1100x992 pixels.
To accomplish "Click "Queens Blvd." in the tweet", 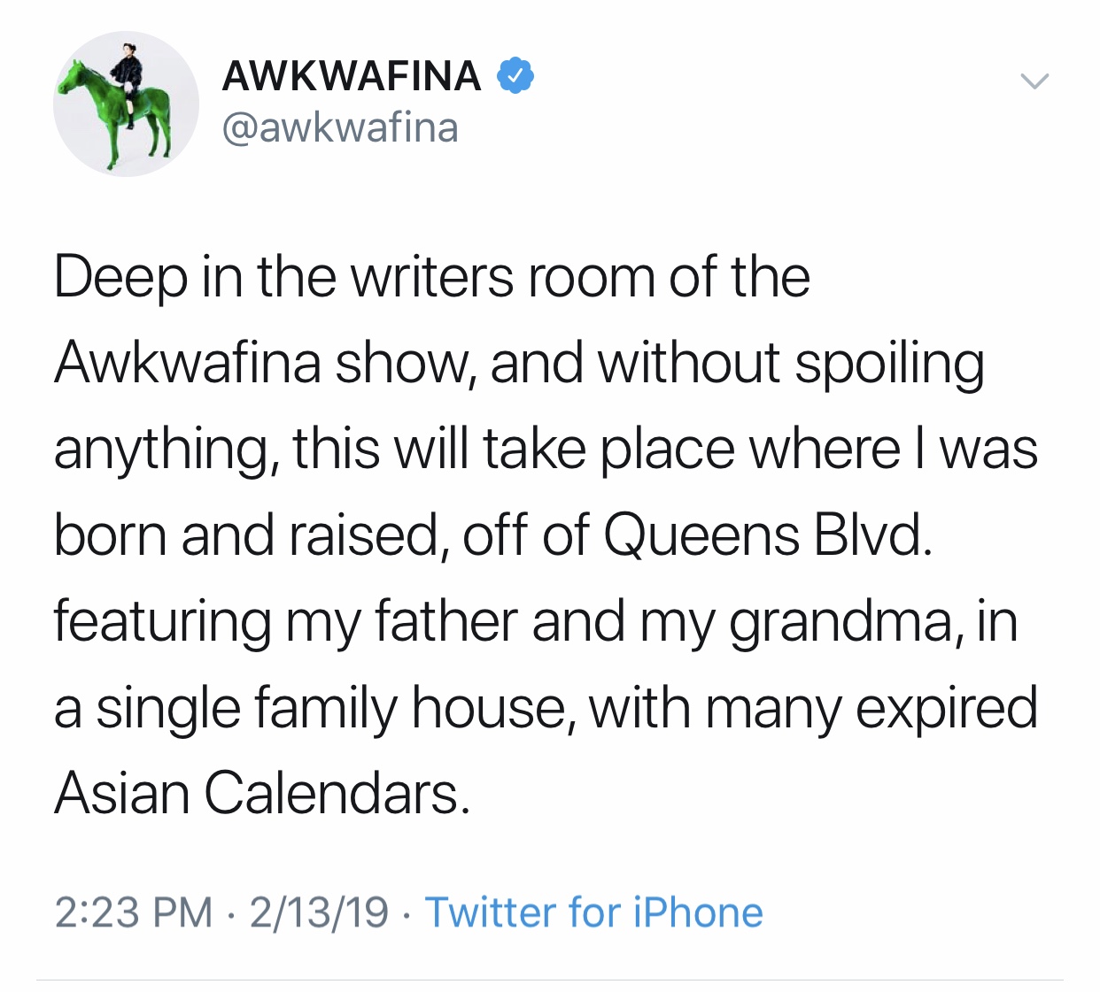I will click(768, 535).
